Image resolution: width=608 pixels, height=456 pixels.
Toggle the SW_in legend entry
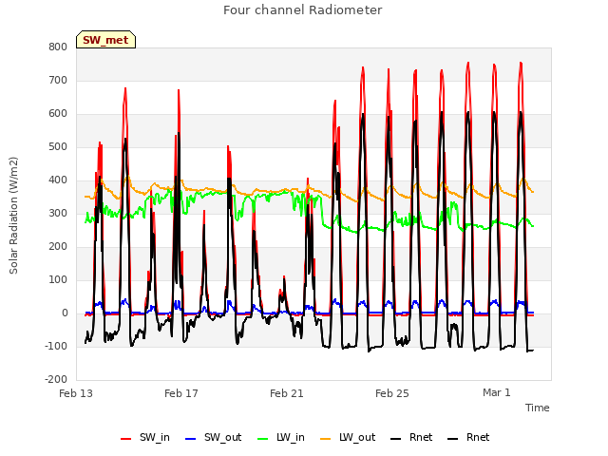[x=145, y=438]
